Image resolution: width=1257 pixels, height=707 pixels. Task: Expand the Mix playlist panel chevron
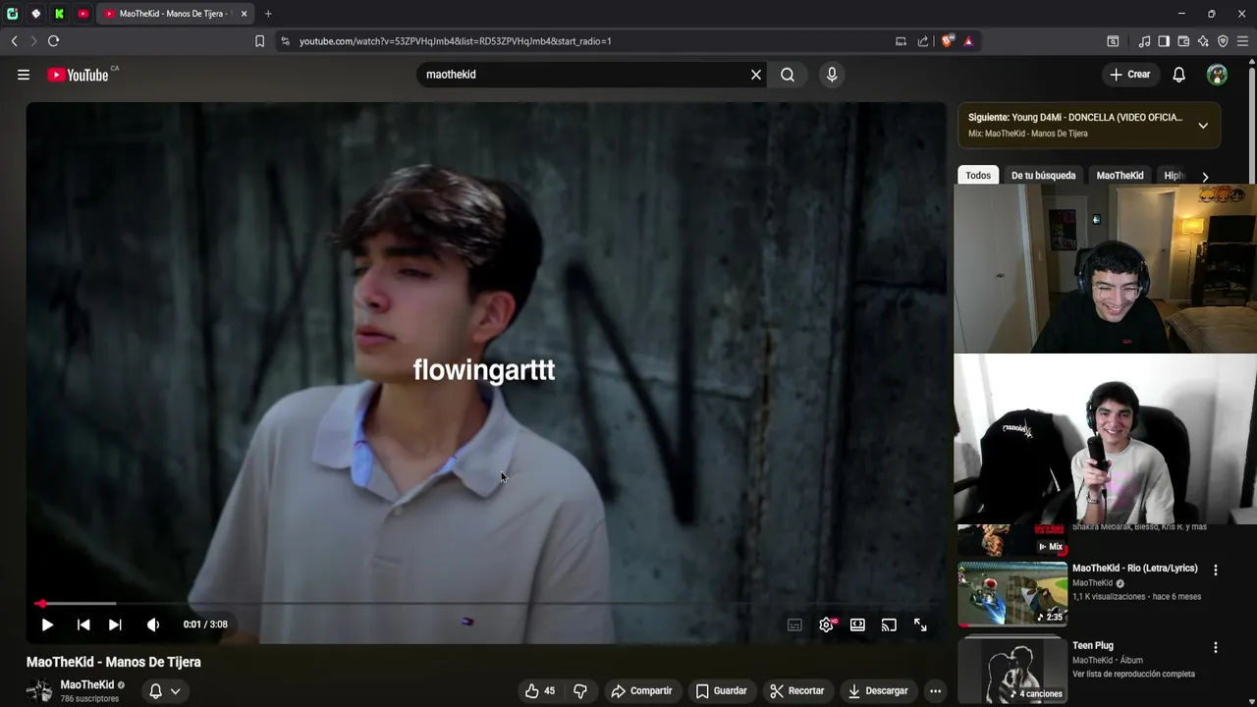(1203, 126)
